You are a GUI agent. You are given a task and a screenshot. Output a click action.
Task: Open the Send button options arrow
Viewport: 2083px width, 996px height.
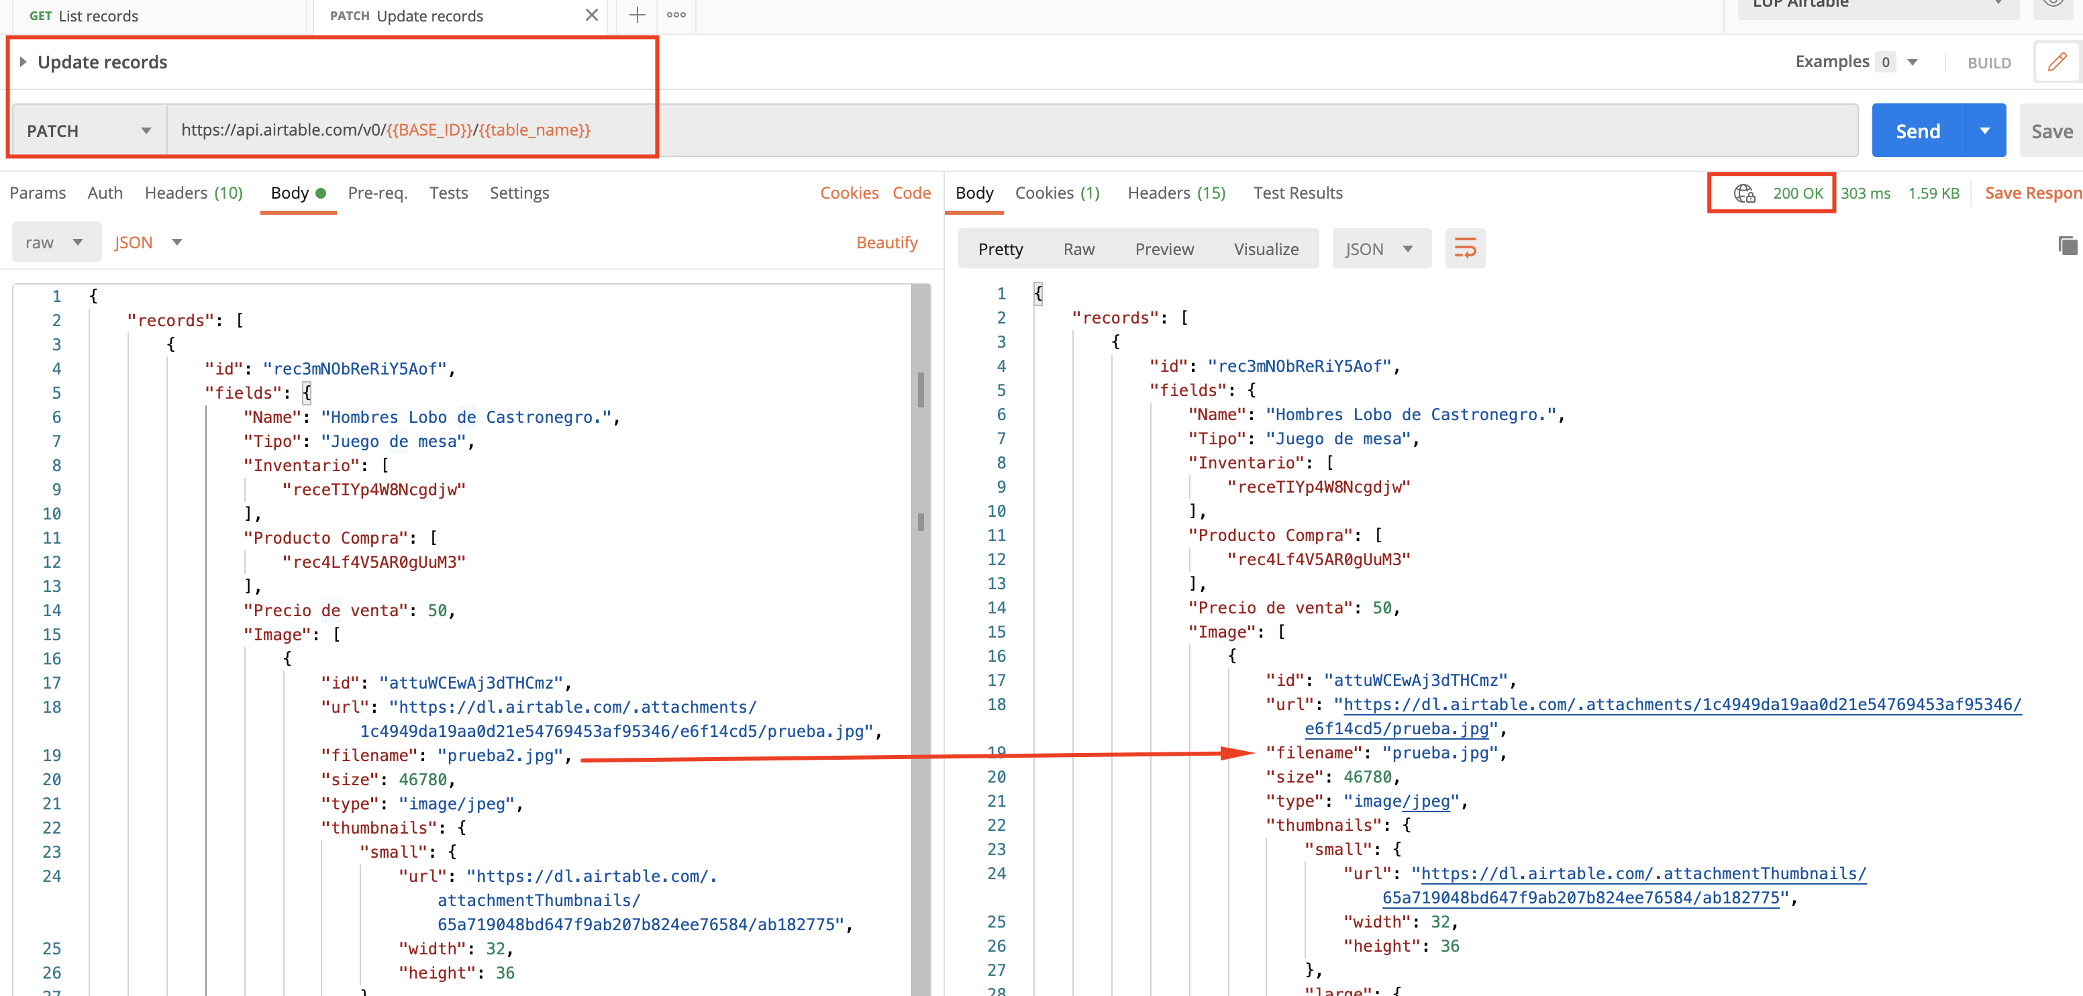tap(1985, 130)
